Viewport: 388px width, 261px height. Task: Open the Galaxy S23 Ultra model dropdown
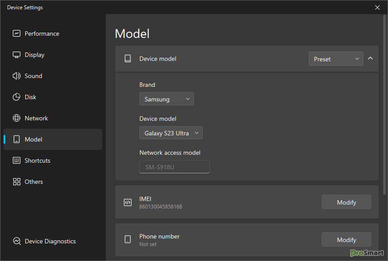tap(171, 133)
